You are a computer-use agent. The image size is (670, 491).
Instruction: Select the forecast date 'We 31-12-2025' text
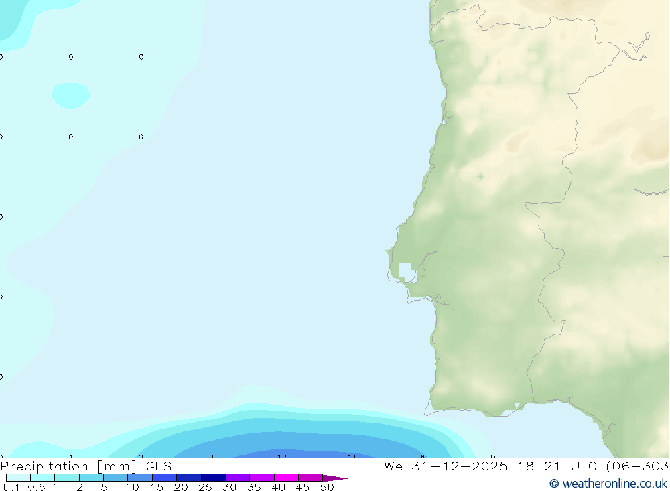click(x=446, y=466)
